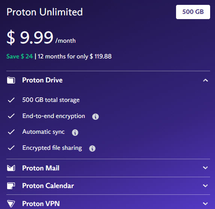Expand the Proton Calendar section chevron
Viewport: 215px width, 209px height.
205,186
